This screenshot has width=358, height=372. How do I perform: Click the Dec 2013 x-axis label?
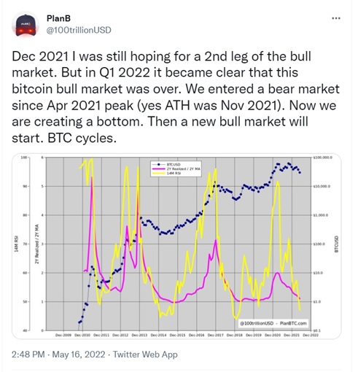[x=139, y=335]
